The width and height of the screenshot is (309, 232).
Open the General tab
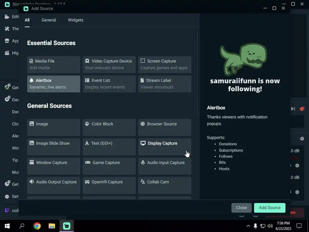pos(49,20)
